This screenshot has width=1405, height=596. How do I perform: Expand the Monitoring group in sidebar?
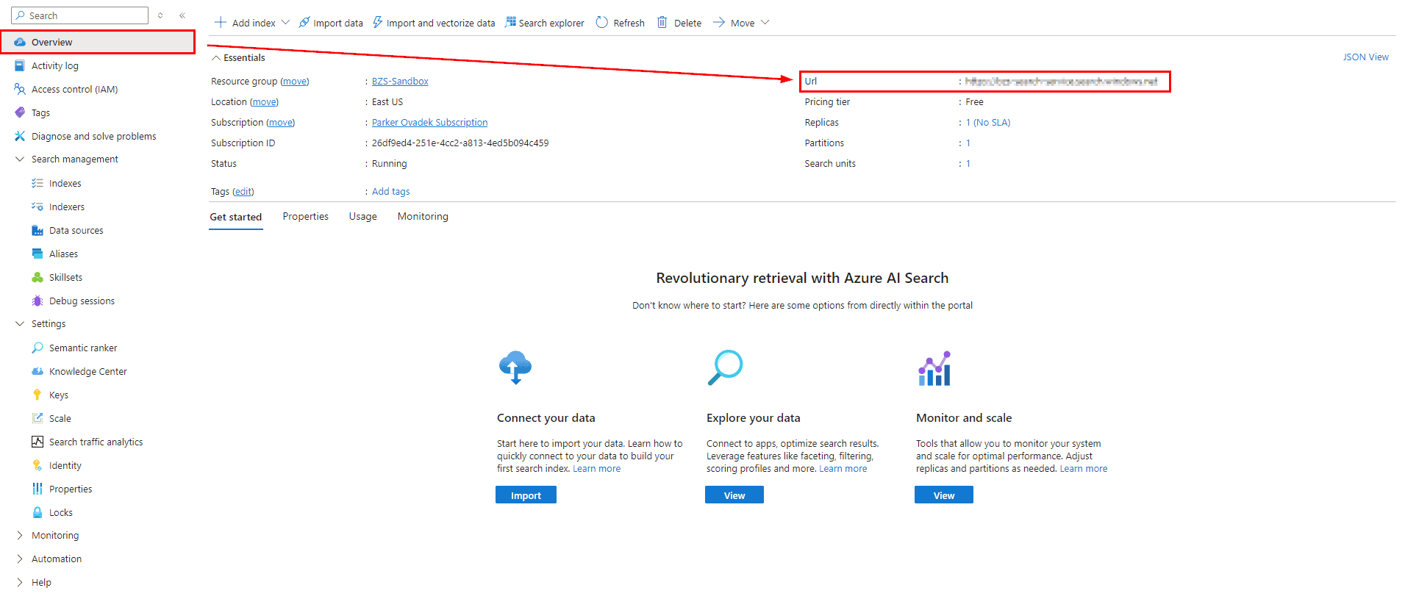pyautogui.click(x=20, y=535)
